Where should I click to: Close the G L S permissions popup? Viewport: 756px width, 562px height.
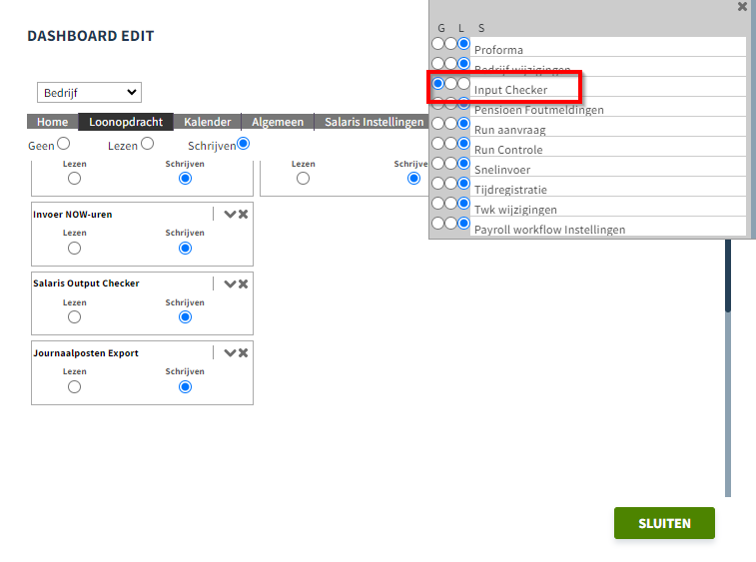pyautogui.click(x=742, y=7)
